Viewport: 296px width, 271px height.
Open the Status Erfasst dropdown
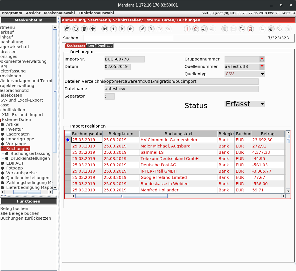pyautogui.click(x=262, y=104)
